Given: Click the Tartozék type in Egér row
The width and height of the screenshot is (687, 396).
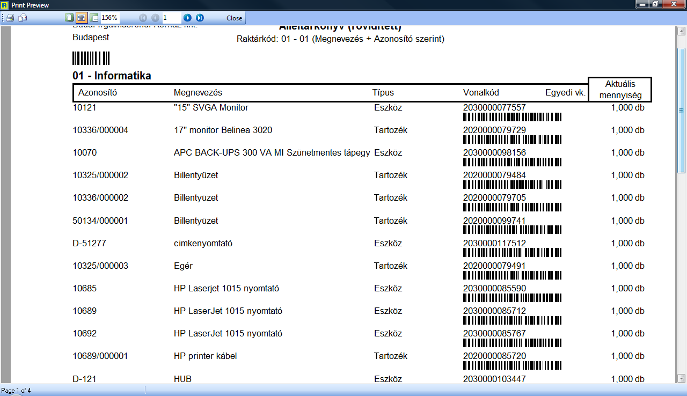Looking at the screenshot, I should pos(391,266).
